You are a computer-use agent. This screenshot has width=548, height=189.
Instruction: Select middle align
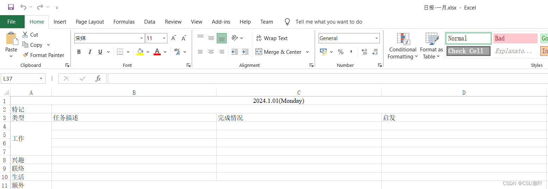tap(211, 38)
